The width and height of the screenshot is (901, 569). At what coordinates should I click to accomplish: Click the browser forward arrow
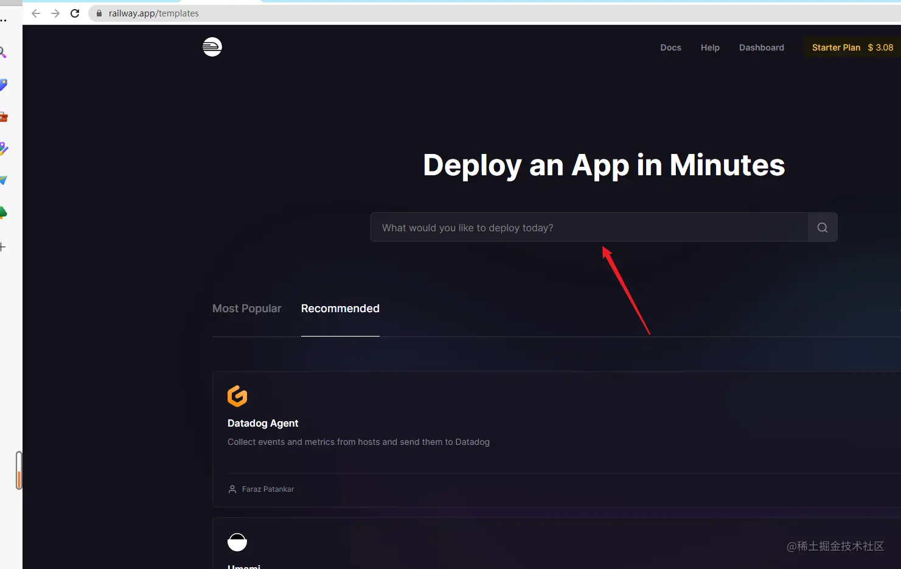(55, 13)
